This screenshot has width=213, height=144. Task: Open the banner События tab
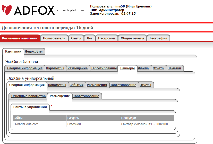pyautogui.click(x=76, y=85)
